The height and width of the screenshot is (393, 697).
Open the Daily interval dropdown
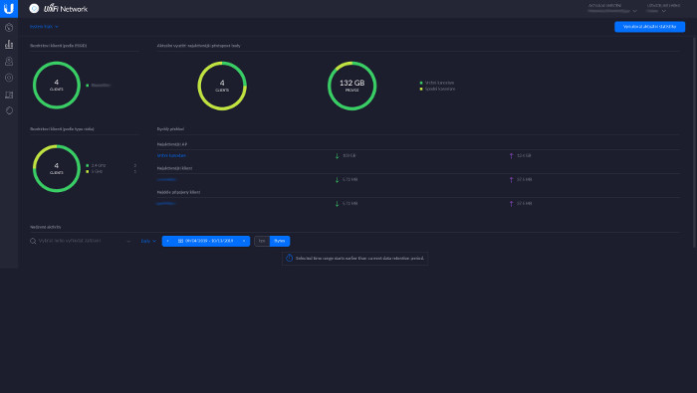[x=148, y=241]
